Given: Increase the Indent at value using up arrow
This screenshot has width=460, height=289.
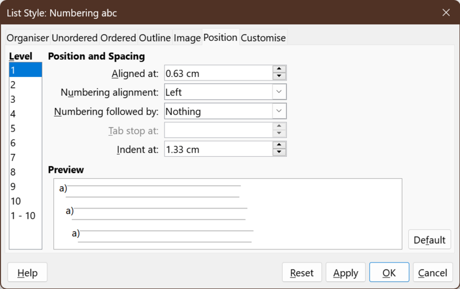Looking at the screenshot, I should pyautogui.click(x=279, y=145).
